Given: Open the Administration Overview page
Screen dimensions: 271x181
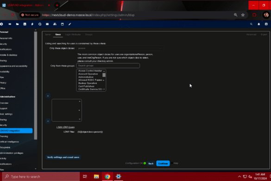Looking at the screenshot, I should click(x=4, y=103).
